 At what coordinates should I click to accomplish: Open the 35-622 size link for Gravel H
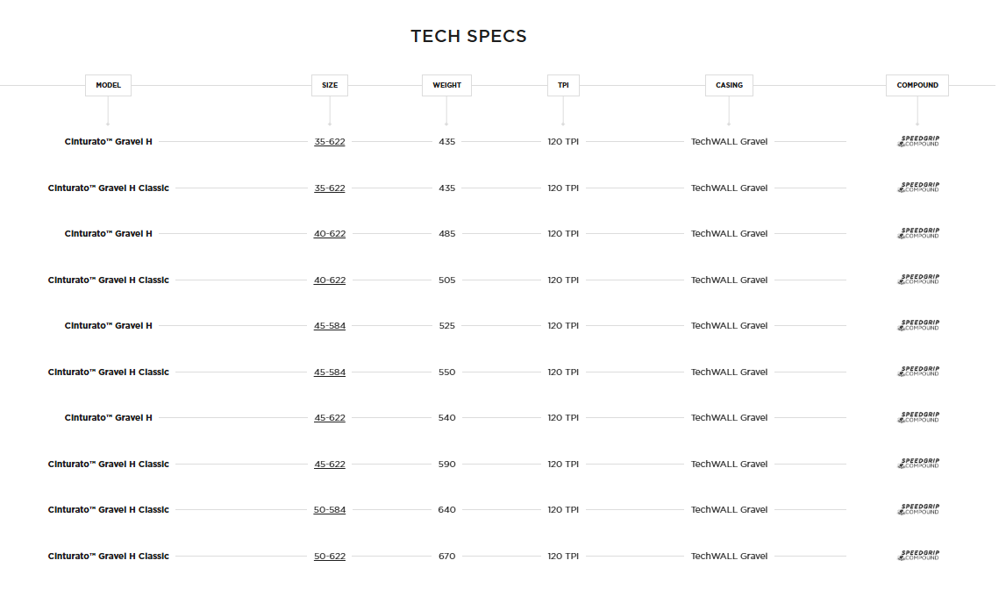330,142
